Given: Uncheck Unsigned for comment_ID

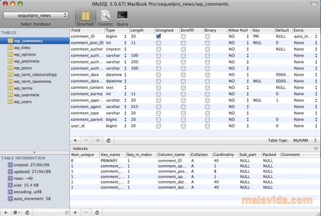Looking at the screenshot, I should [158, 36].
